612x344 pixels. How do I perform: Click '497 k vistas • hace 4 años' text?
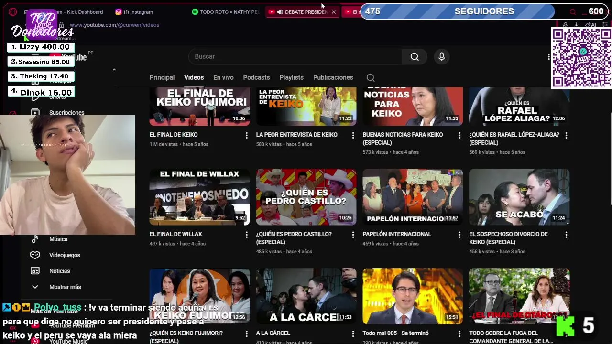(177, 244)
